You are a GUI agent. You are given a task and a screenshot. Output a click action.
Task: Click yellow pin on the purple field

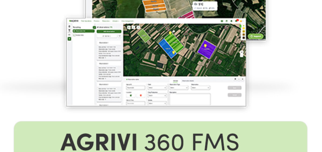(x=206, y=46)
